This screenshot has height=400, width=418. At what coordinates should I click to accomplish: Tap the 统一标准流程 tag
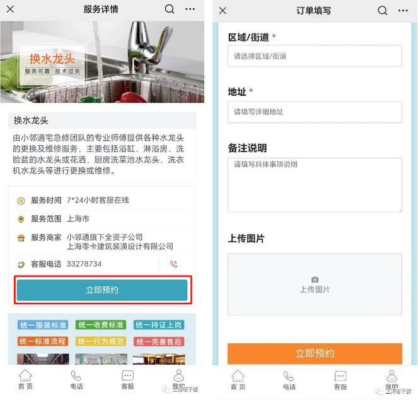tap(43, 341)
